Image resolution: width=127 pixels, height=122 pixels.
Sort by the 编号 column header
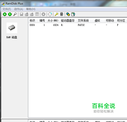[42, 20]
